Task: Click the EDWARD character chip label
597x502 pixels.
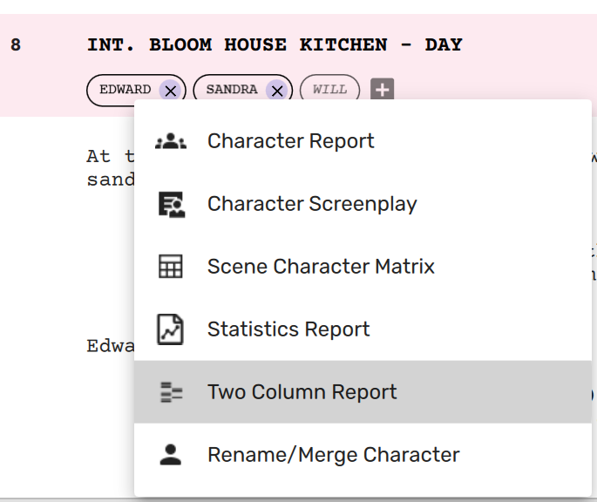Action: point(126,90)
